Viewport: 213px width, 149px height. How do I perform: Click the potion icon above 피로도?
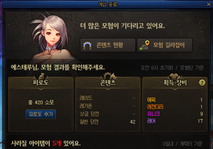(41, 76)
